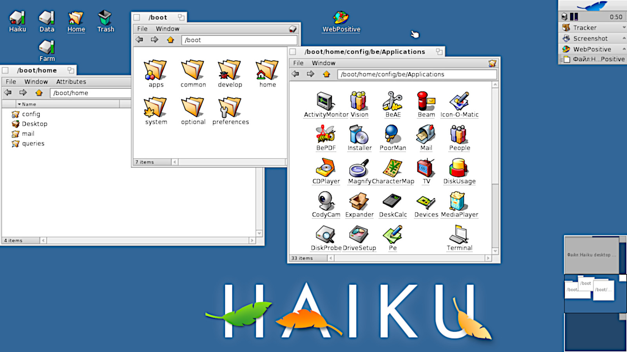Open the Installer application

(x=359, y=135)
